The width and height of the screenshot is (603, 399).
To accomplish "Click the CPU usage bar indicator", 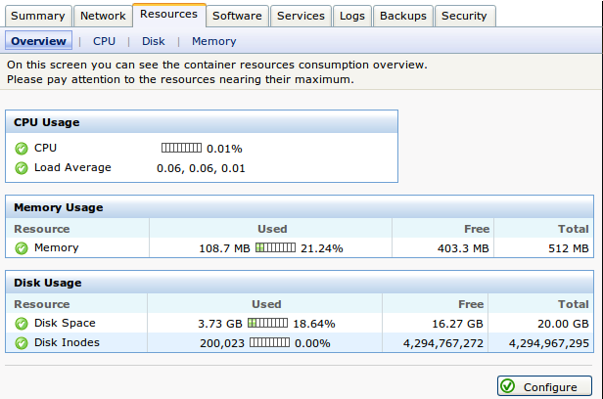I will pyautogui.click(x=181, y=149).
